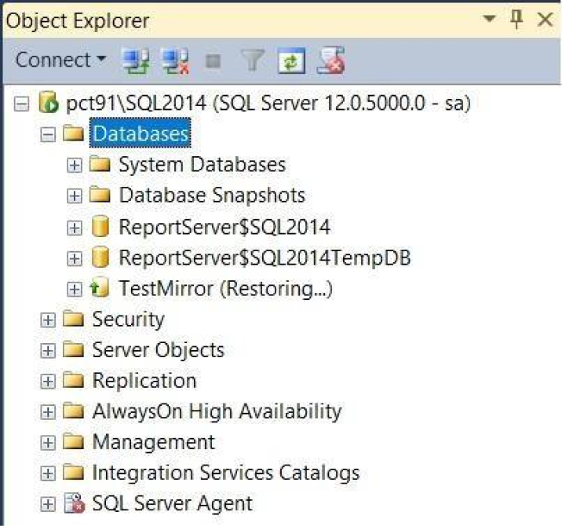The image size is (562, 526).
Task: Expand the ReportServer$SQL2014TempDB node
Action: 75,258
